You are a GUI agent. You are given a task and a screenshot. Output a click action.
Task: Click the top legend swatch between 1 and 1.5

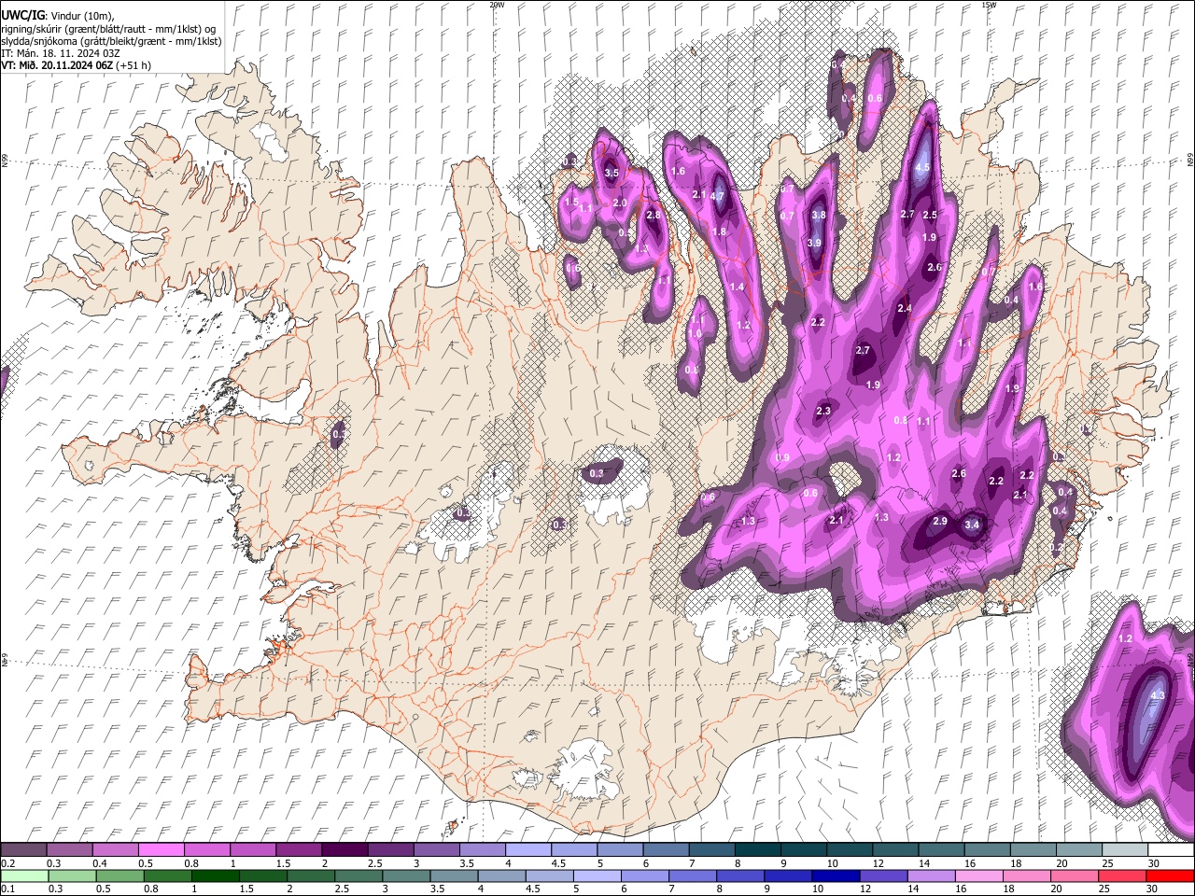pyautogui.click(x=252, y=849)
